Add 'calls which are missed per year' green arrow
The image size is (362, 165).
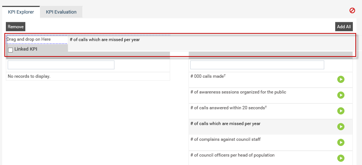[x=340, y=126]
